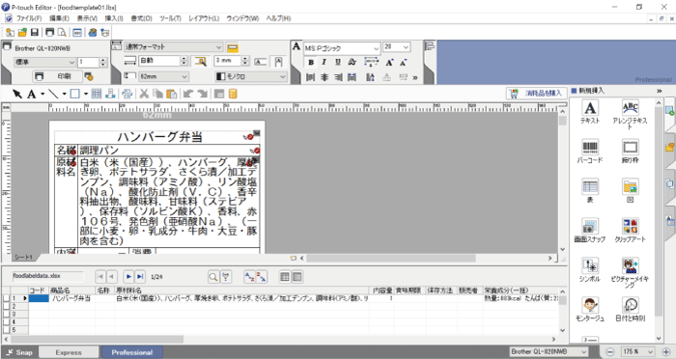Open the ファイル(F) menu
676x359 pixels.
coord(28,18)
